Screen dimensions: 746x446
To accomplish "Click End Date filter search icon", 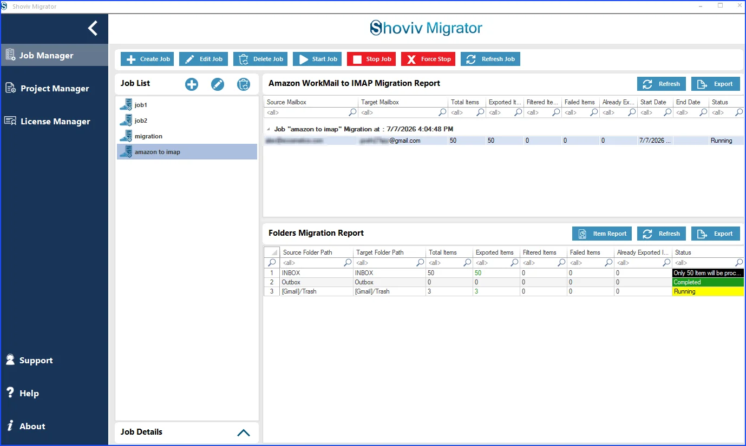I will (703, 112).
